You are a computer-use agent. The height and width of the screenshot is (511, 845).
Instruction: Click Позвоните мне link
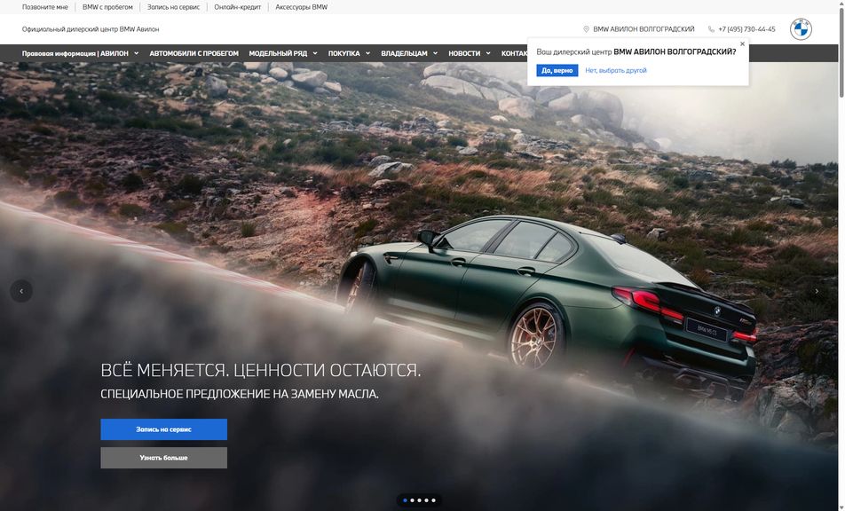[x=44, y=7]
